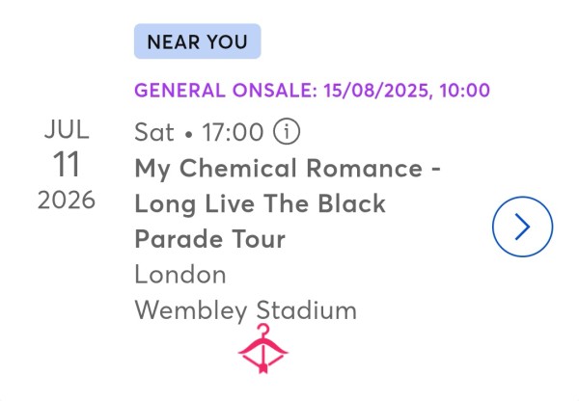Click the arrow chevron inside the blue circle
Image resolution: width=579 pixels, height=401 pixels.
[x=522, y=227]
